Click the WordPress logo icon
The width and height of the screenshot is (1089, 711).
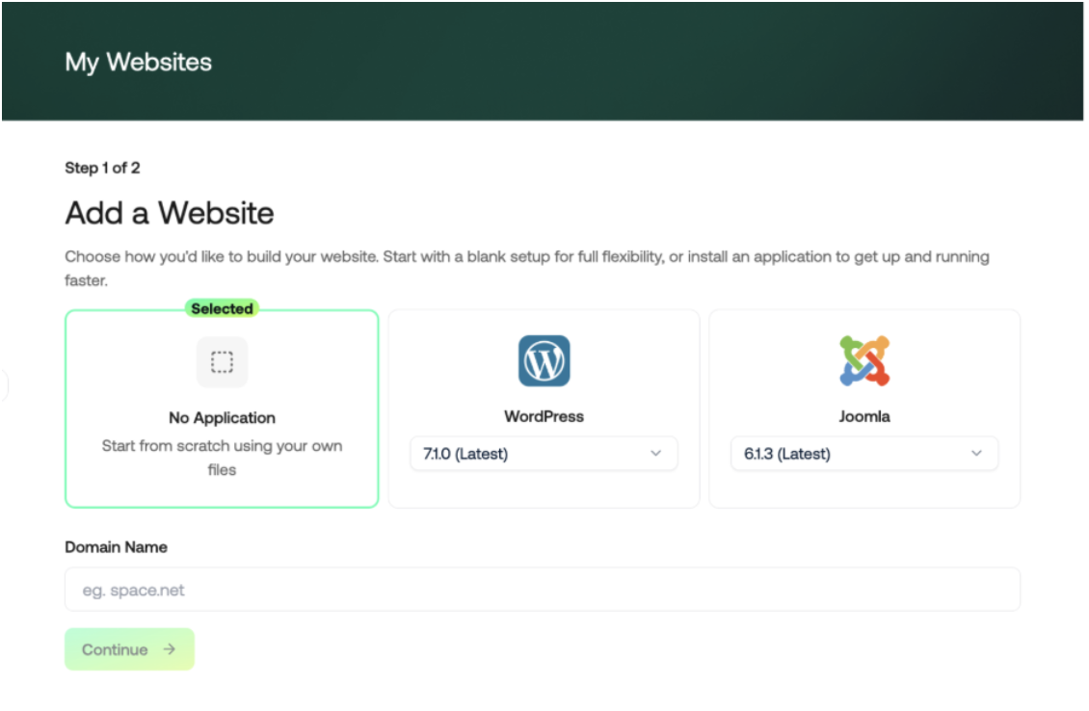coord(544,361)
